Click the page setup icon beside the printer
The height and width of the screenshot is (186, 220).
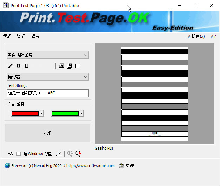tap(69, 66)
